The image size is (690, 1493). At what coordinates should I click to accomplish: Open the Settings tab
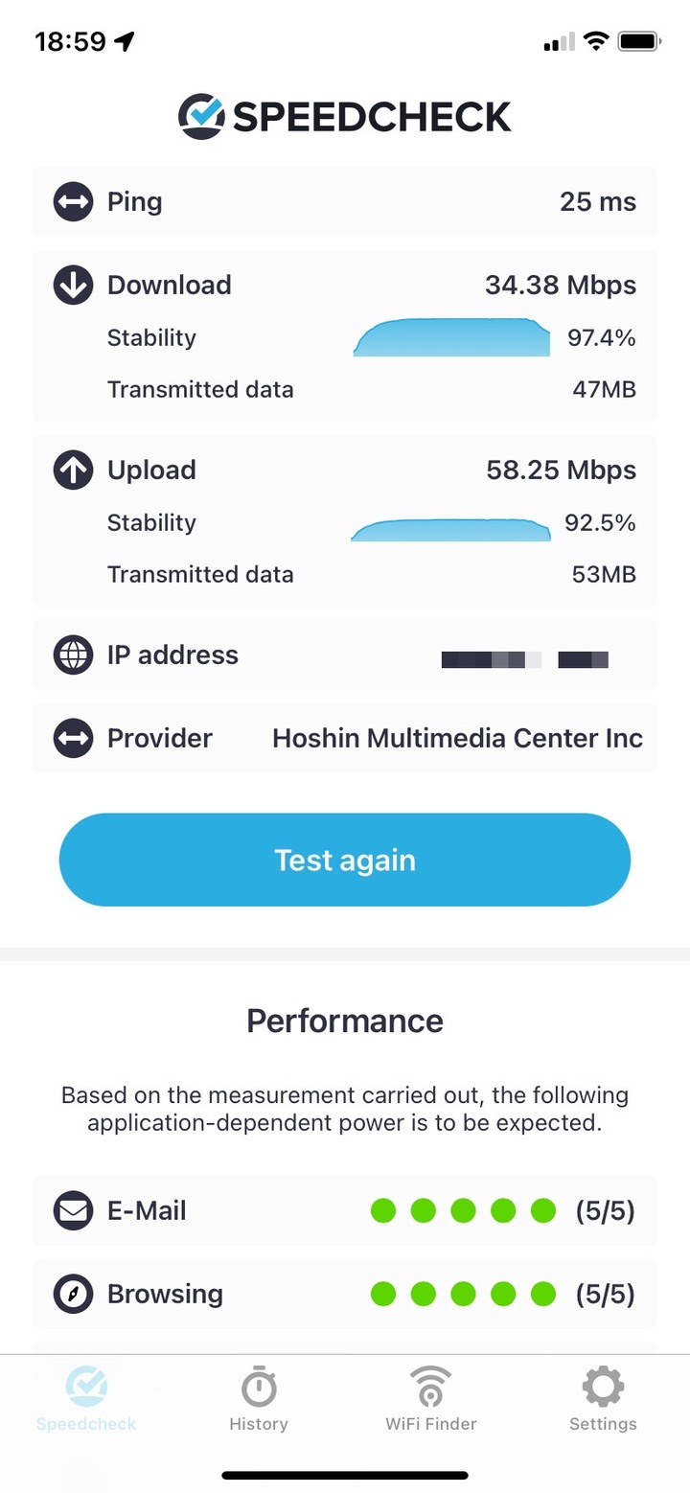[x=603, y=1401]
